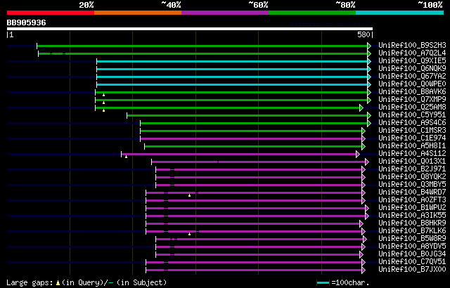
Task: Select the UniRef100_Q7XMP9 label
Action: pos(412,100)
